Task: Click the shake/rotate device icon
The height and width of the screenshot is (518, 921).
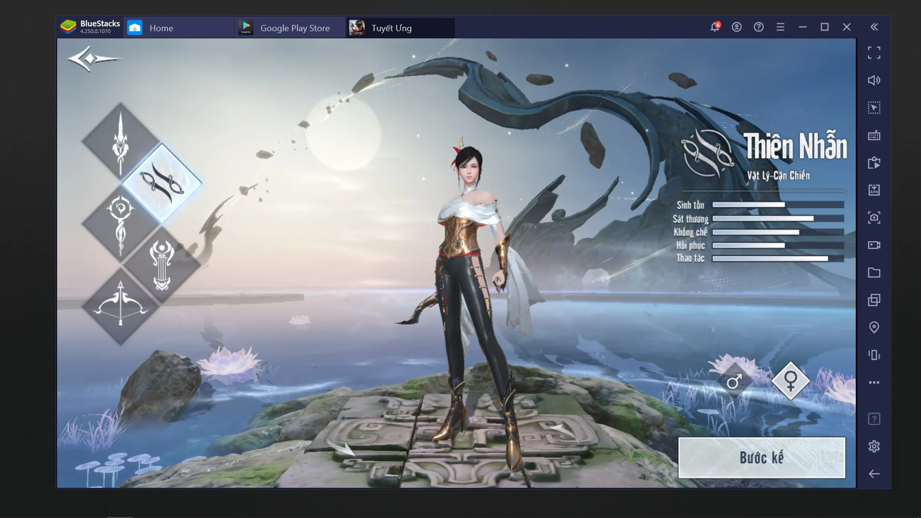Action: click(x=874, y=355)
